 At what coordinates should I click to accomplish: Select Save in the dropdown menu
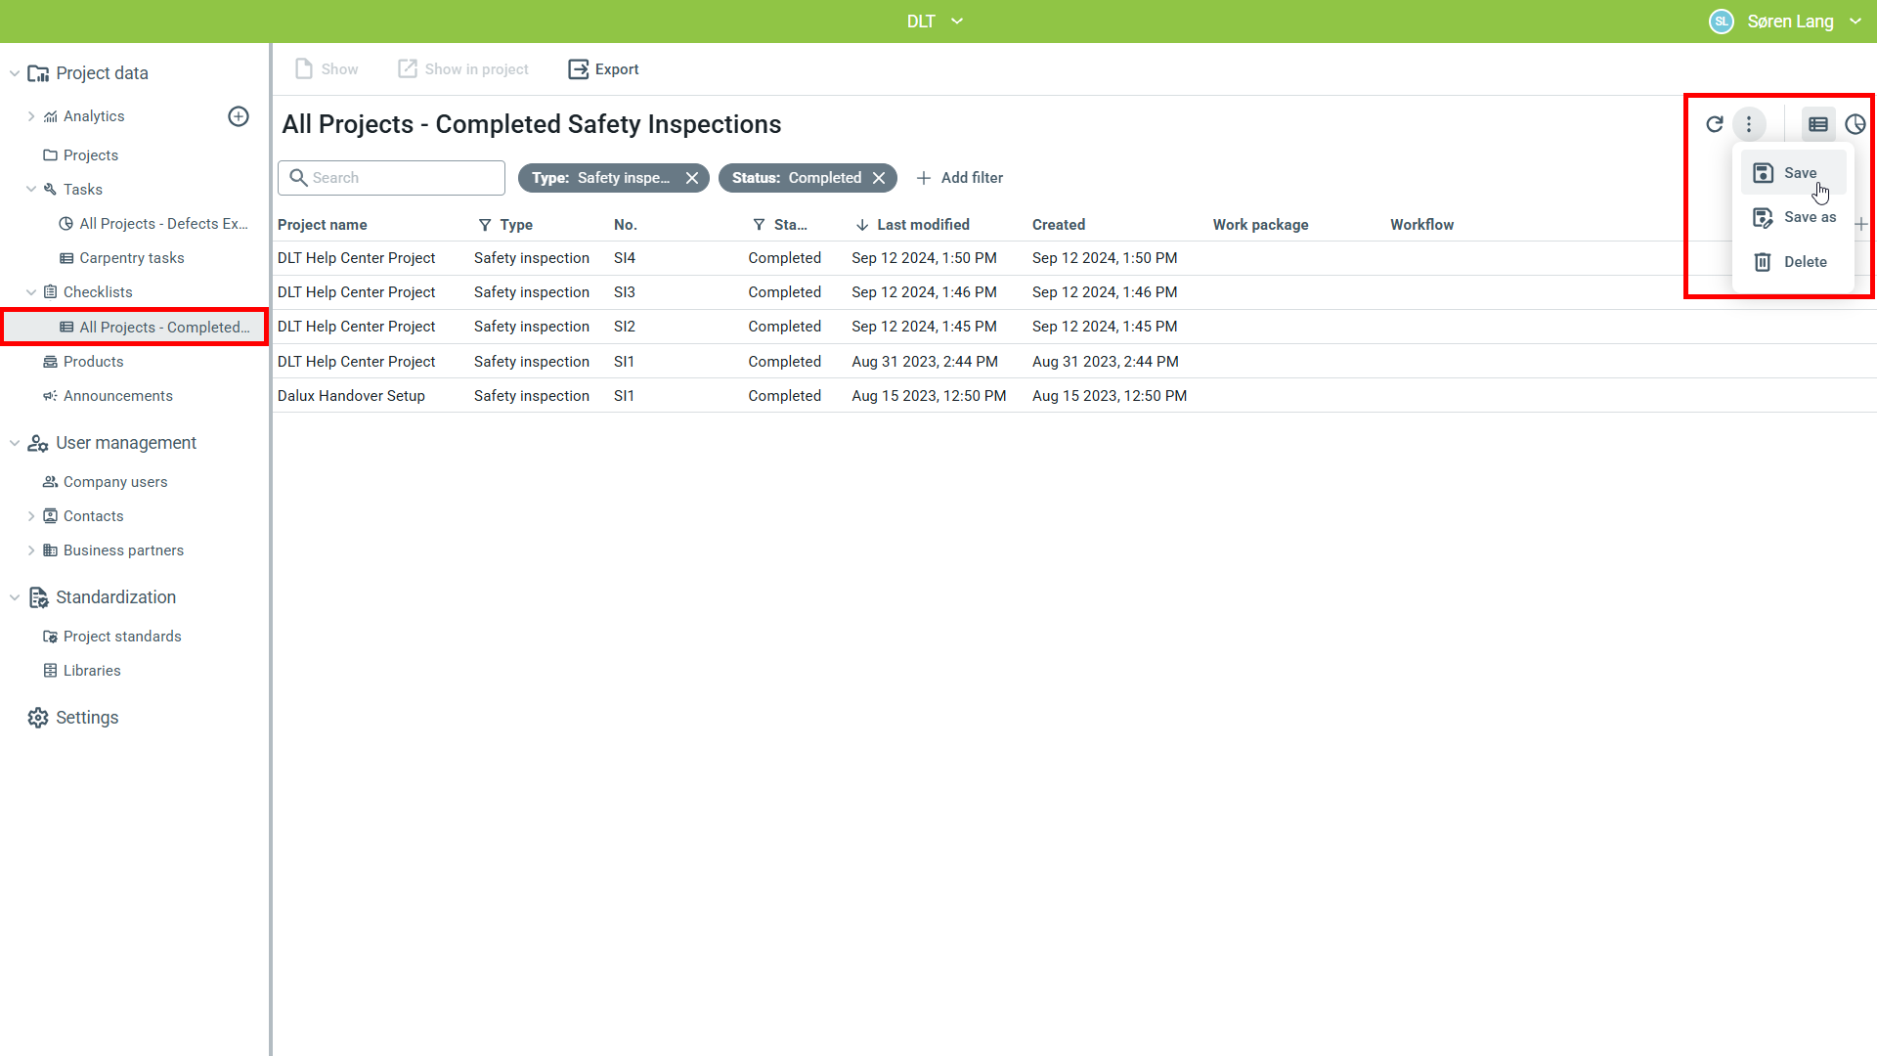pyautogui.click(x=1799, y=173)
